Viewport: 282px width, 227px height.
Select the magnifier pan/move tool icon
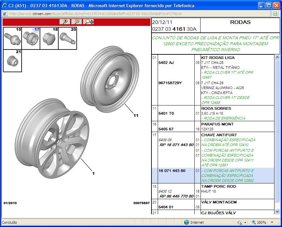point(88,22)
